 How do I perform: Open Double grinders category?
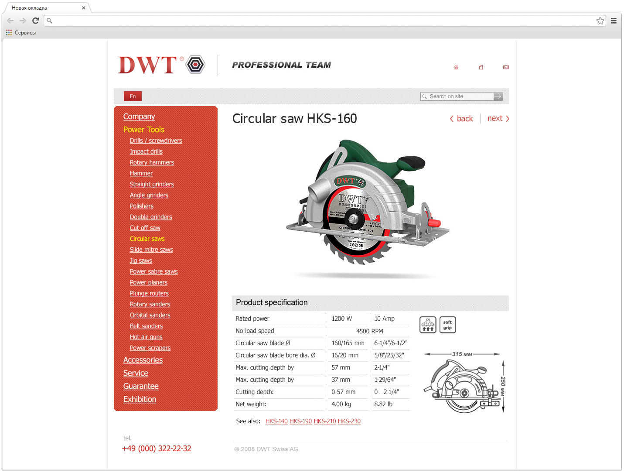click(151, 217)
